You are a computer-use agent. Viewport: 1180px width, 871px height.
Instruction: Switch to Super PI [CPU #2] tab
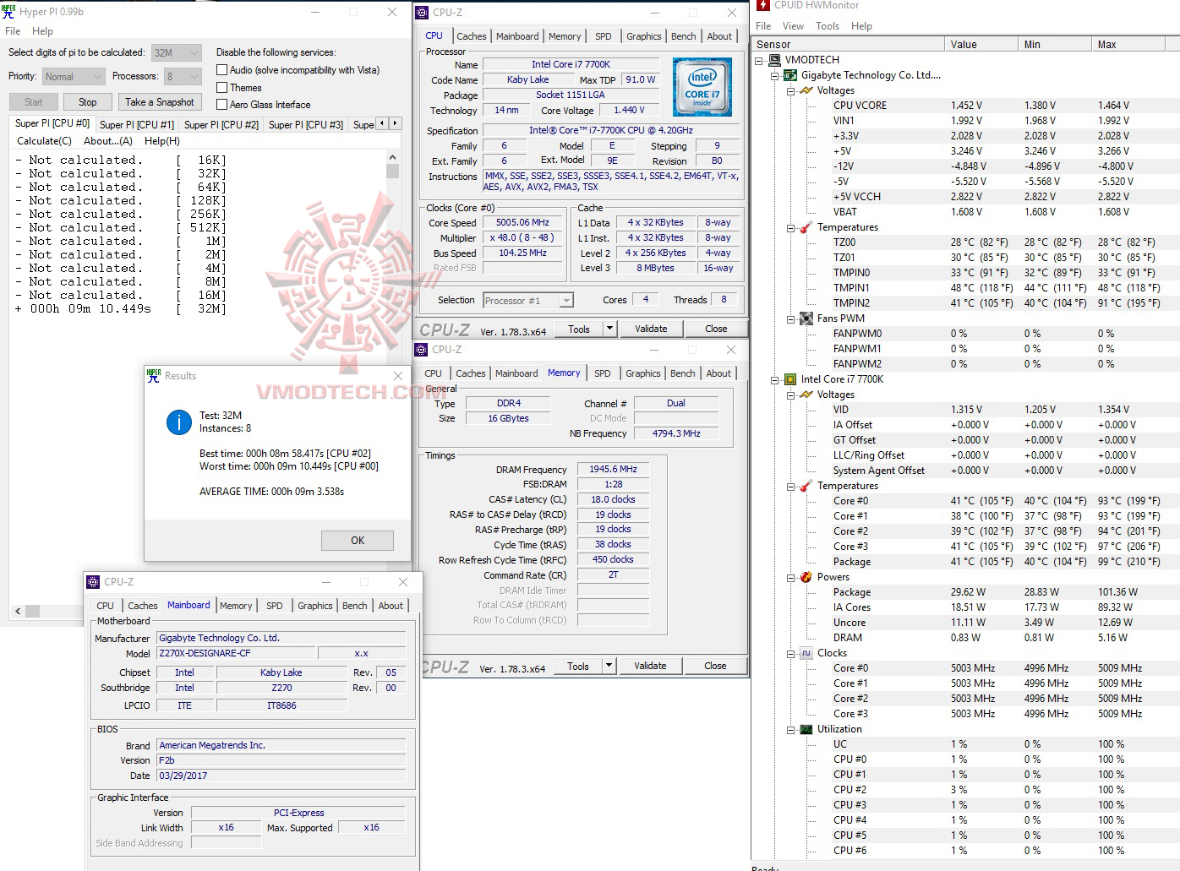(x=221, y=125)
